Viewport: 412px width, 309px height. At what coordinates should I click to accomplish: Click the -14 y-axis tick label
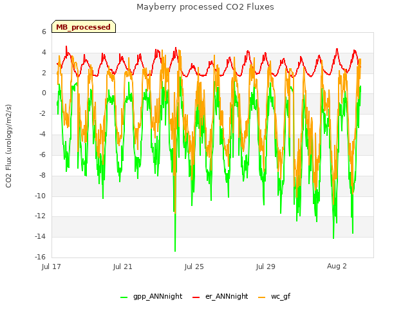[40, 237]
